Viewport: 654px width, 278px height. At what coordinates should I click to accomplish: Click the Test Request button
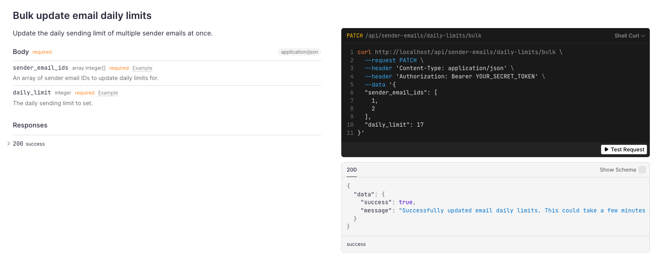coord(624,149)
